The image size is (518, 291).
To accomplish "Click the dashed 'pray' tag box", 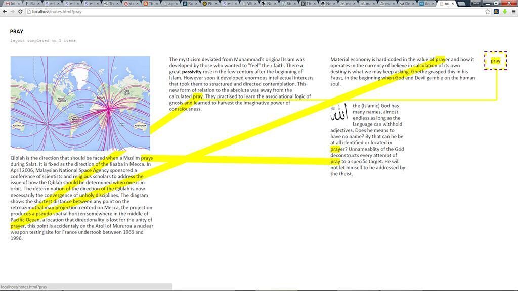I will pyautogui.click(x=495, y=61).
